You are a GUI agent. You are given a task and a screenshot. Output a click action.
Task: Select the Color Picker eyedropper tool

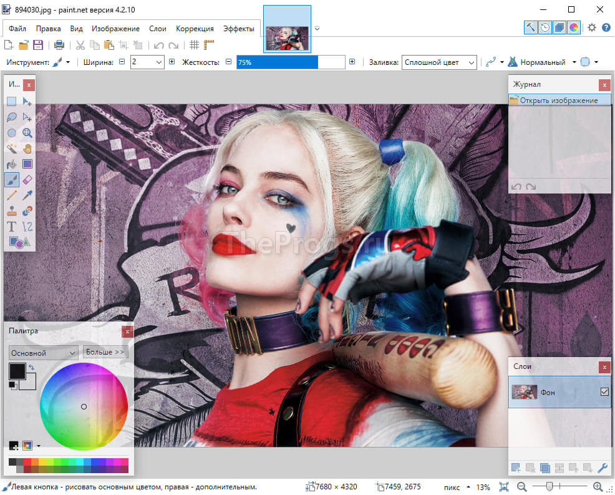(27, 195)
